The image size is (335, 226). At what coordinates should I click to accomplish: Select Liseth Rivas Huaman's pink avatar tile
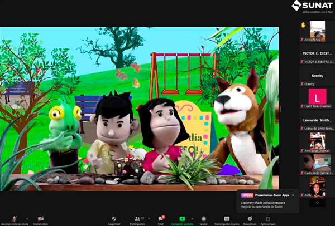pos(317,99)
